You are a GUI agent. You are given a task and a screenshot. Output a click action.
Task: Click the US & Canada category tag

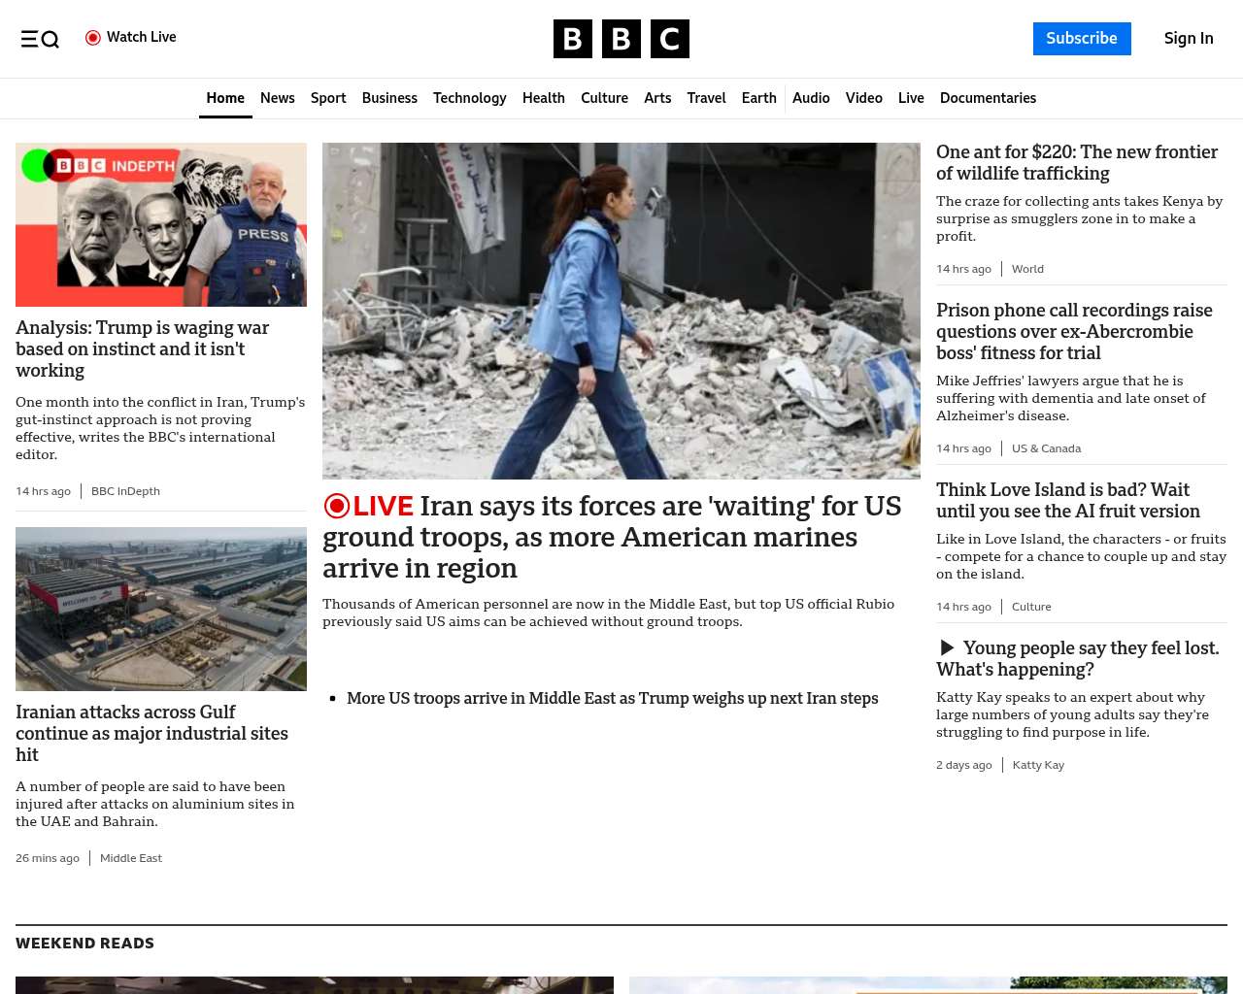tap(1046, 448)
